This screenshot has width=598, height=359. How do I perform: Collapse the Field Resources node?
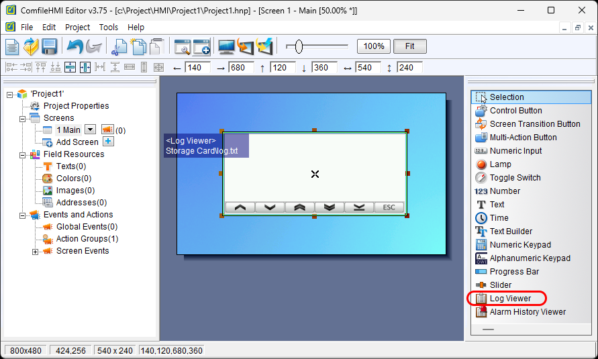click(23, 154)
